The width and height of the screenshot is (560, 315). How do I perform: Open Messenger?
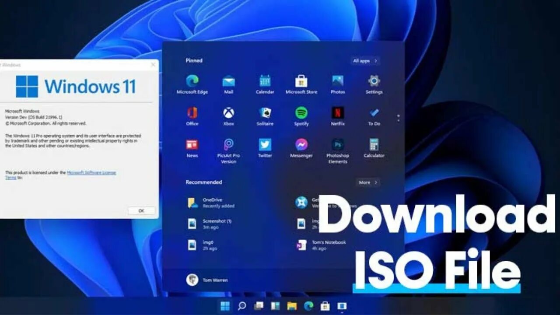point(301,148)
